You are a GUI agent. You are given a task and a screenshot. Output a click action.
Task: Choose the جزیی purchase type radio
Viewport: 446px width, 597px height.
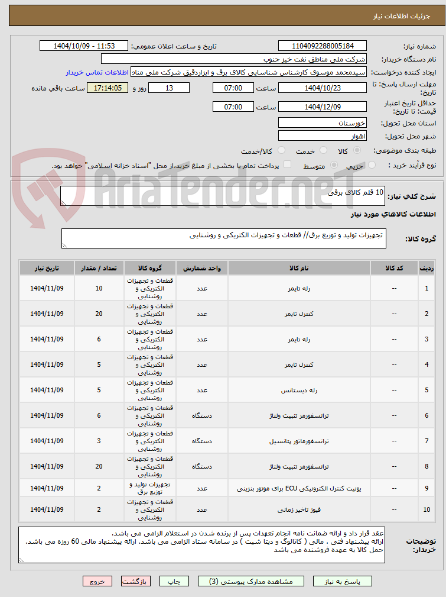(x=372, y=165)
